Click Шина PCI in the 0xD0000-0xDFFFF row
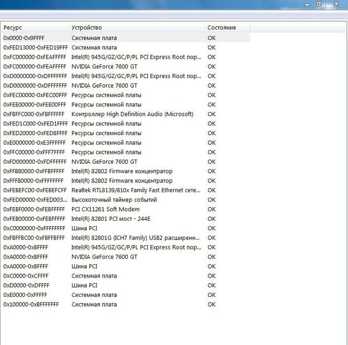The width and height of the screenshot is (348, 345). click(x=84, y=285)
